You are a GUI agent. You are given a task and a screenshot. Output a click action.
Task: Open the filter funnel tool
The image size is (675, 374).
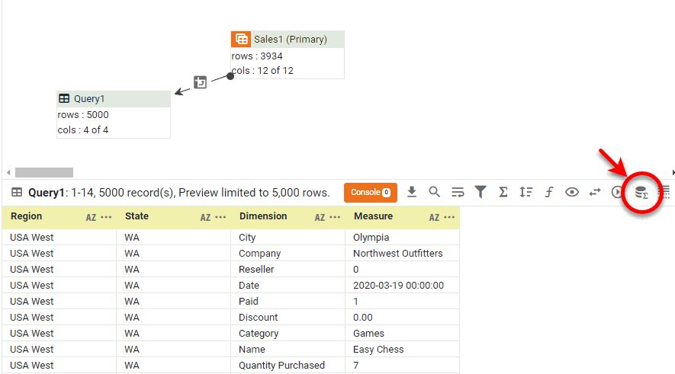pyautogui.click(x=481, y=193)
